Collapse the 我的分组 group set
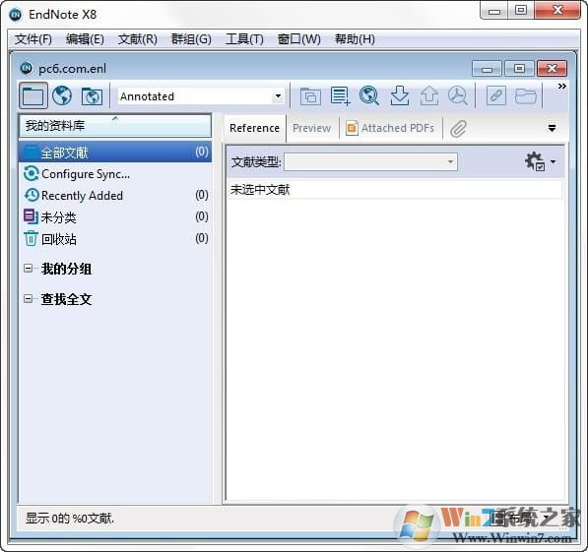Image resolution: width=588 pixels, height=552 pixels. 28,269
